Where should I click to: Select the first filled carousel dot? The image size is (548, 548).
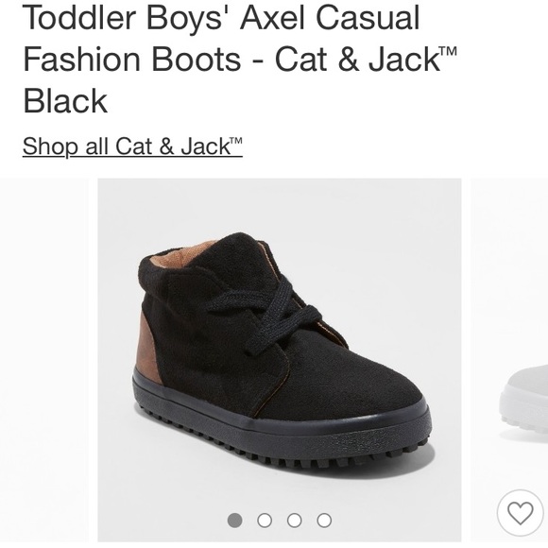234,520
